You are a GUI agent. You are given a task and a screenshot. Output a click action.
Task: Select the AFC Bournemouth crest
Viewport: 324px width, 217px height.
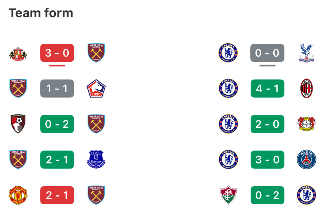18,124
